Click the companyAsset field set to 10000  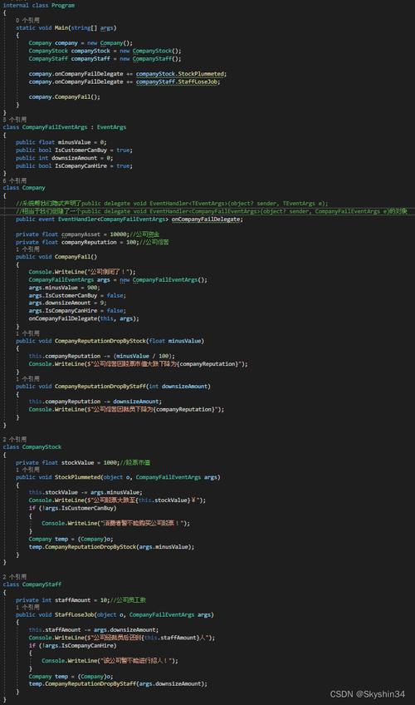81,234
